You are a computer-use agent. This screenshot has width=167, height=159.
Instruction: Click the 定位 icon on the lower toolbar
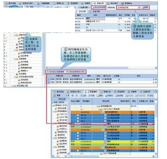tap(150, 96)
